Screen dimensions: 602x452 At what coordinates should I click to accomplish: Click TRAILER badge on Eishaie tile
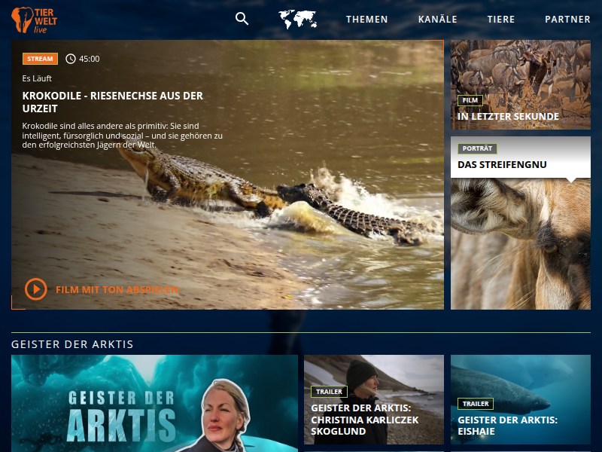tap(476, 404)
